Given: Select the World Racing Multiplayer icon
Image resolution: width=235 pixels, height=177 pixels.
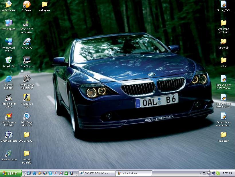Looking at the screenshot, I should point(27,79).
